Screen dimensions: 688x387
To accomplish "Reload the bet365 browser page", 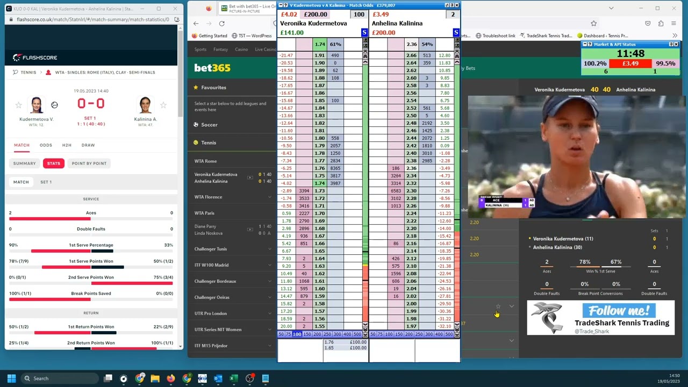I will (221, 24).
